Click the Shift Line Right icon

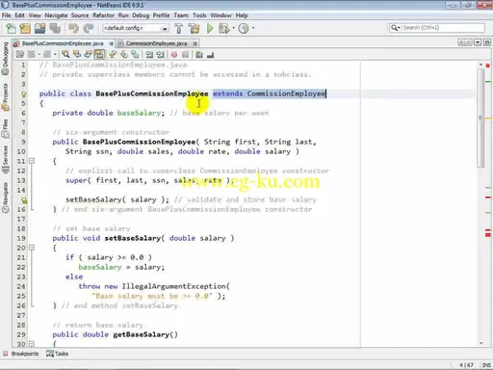point(160,55)
